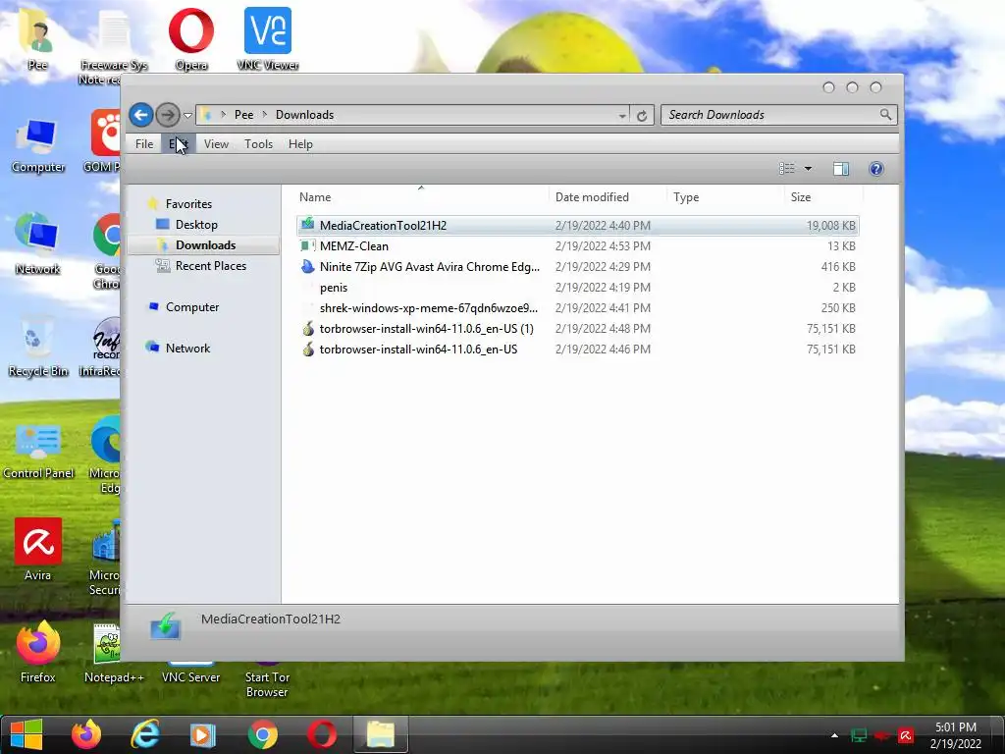Refresh the Downloads folder view

pyautogui.click(x=642, y=116)
